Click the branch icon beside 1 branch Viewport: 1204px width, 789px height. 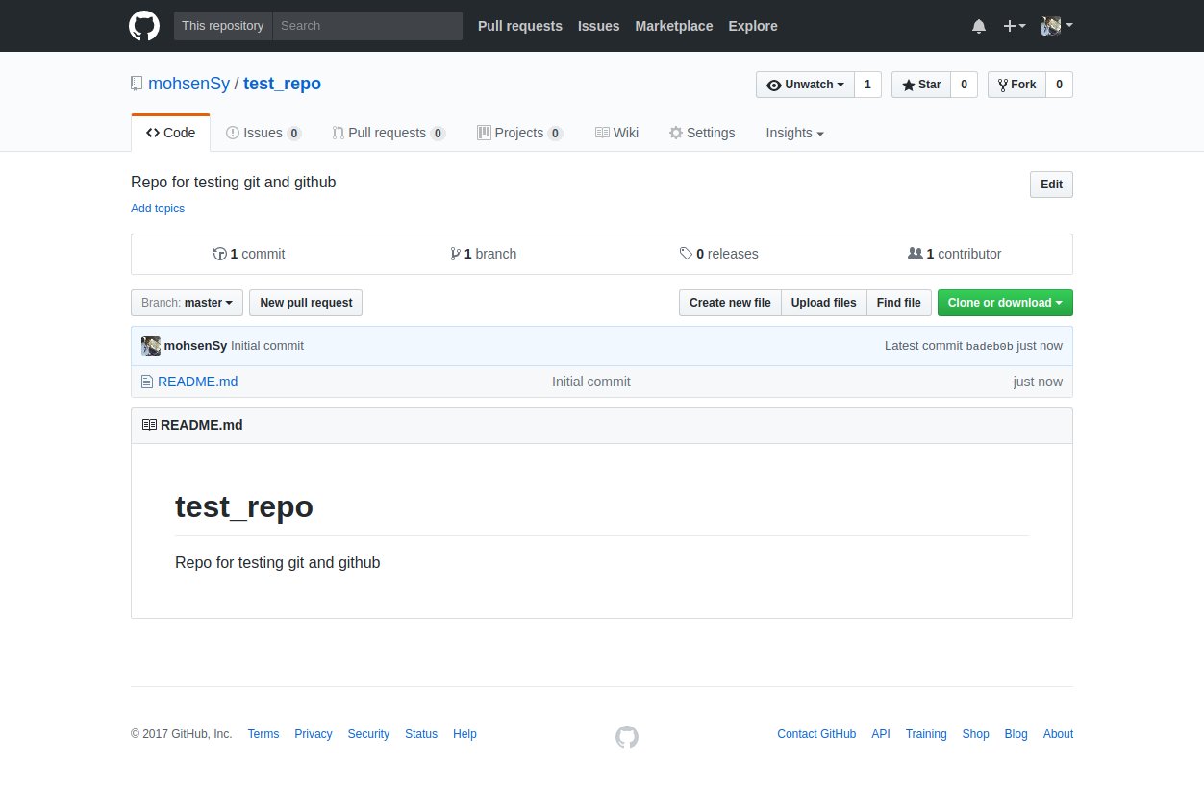pyautogui.click(x=455, y=254)
